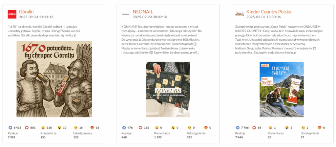Screen dimensions: 336x147
Task: Click the NEONAIL logo icon
Action: 126,14
